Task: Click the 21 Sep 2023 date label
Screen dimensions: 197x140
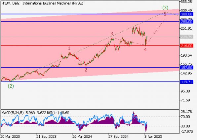Action: click(x=46, y=136)
